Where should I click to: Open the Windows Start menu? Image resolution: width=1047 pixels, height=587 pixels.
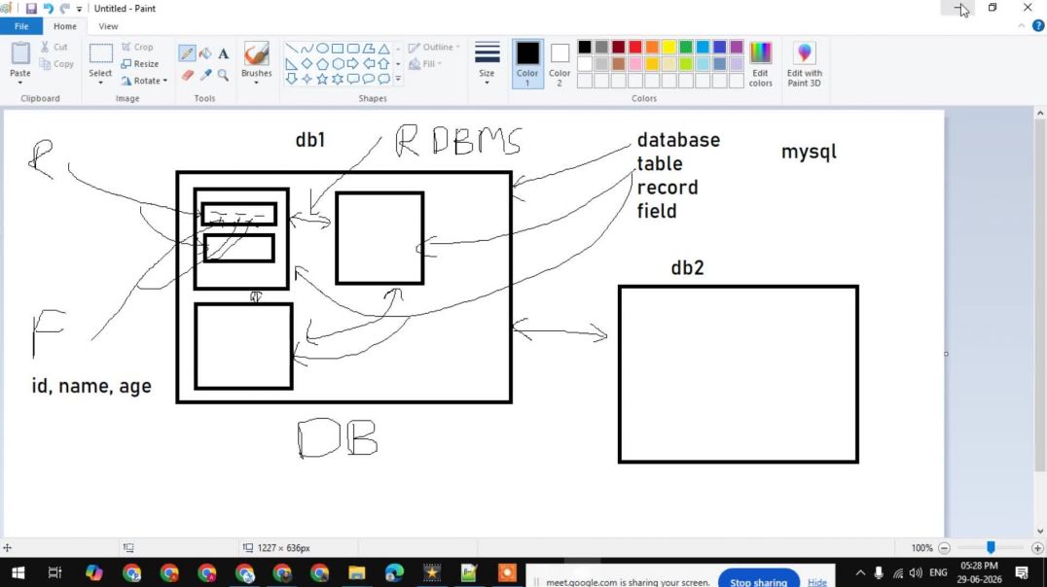click(18, 573)
